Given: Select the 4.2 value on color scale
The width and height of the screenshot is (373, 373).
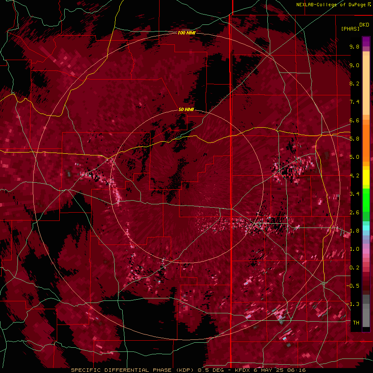Looking at the screenshot, I should click(x=354, y=176).
